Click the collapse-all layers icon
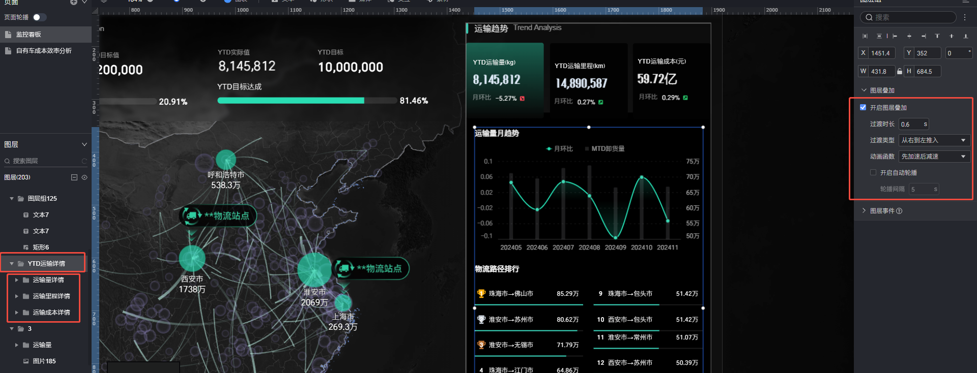This screenshot has width=977, height=373. [74, 177]
